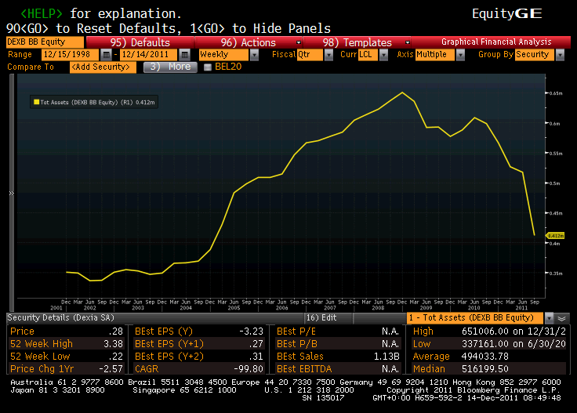Click the Graphical Financial Analysis title tab
Screen dimensions: 577x413
pos(496,42)
